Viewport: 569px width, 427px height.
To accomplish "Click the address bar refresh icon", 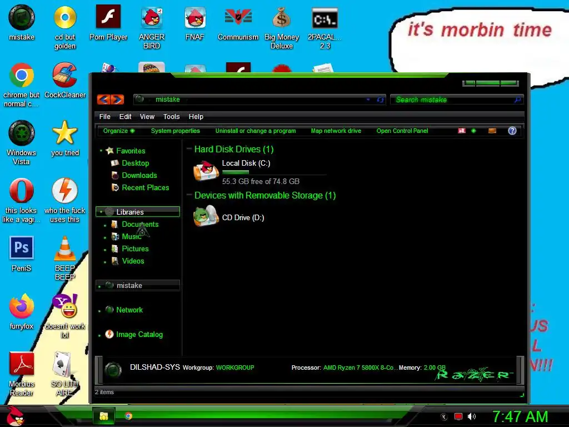I will click(x=380, y=100).
